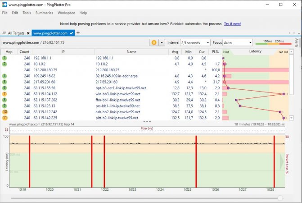
Task: Click the three-dot panel splitter handle
Action: pyautogui.click(x=147, y=121)
